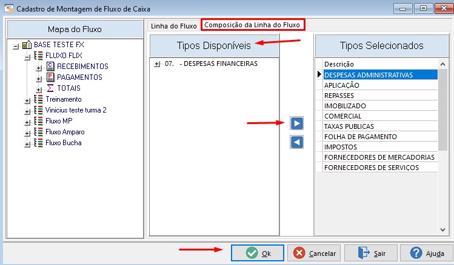Viewport: 454px width, 265px height.
Task: Expand the PAGAMENTOS node
Action: pos(39,79)
